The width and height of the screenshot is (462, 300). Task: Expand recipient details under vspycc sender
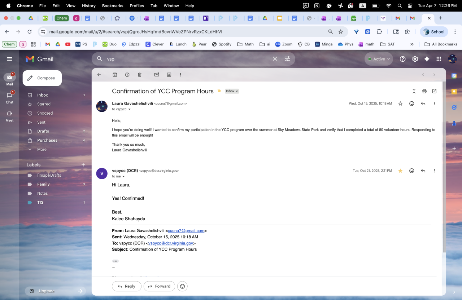point(123,177)
